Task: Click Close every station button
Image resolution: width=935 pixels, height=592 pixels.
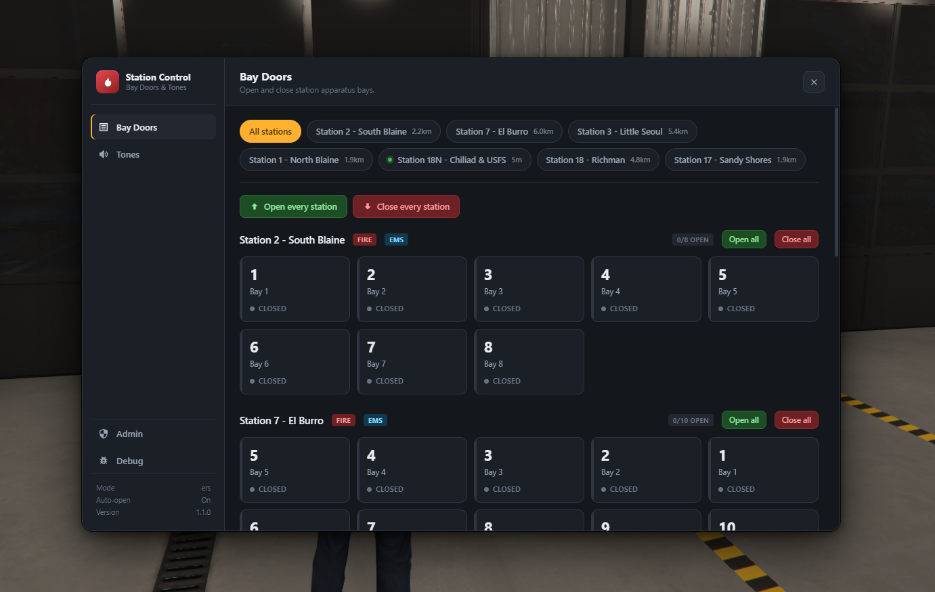Action: 406,206
